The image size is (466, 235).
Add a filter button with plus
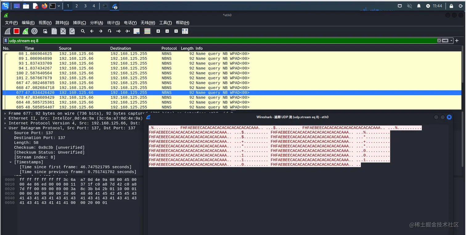(x=457, y=41)
